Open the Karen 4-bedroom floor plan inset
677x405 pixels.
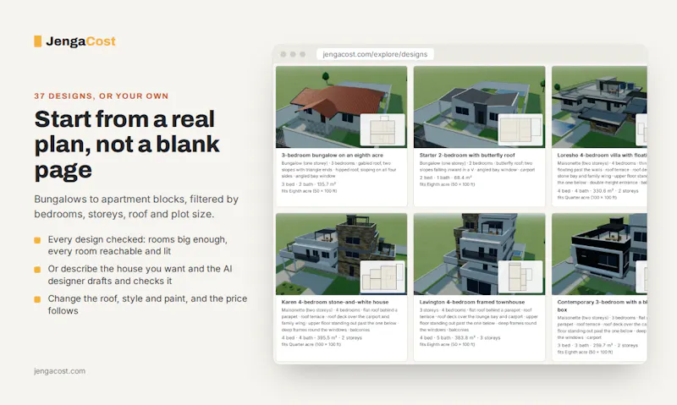tap(383, 276)
